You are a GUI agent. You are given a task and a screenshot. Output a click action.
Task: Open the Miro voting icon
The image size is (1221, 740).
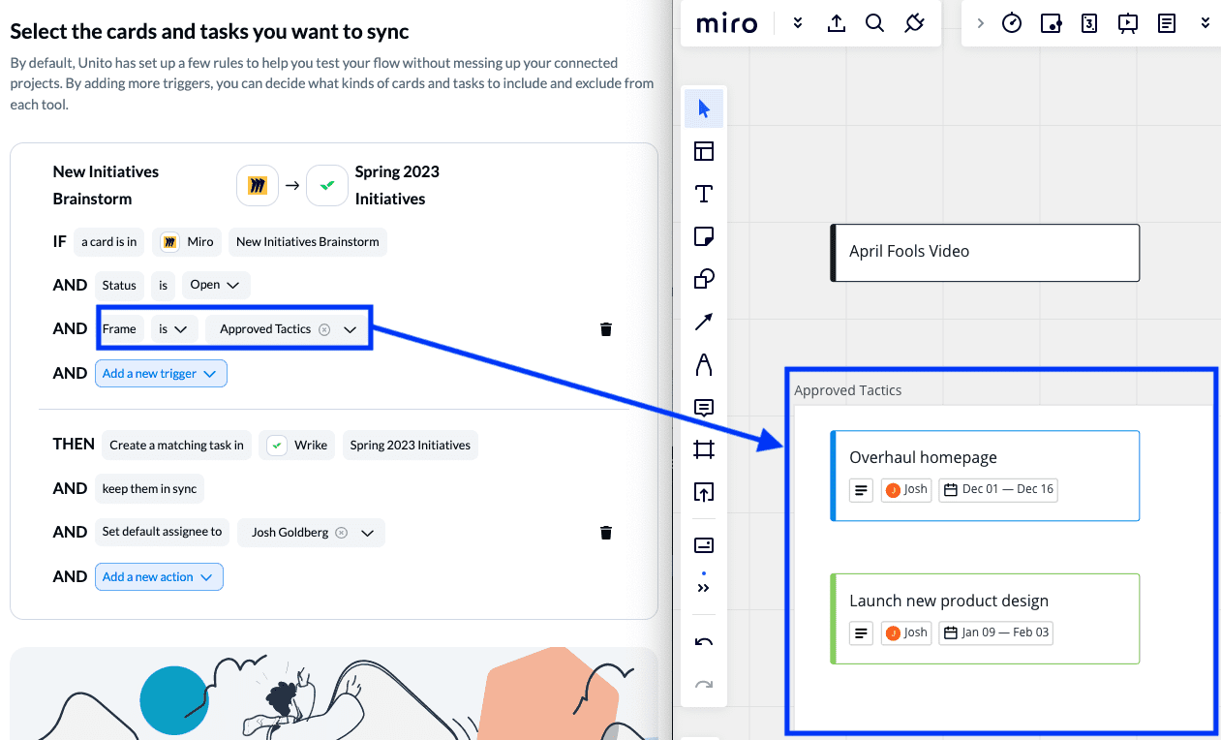pos(1051,23)
